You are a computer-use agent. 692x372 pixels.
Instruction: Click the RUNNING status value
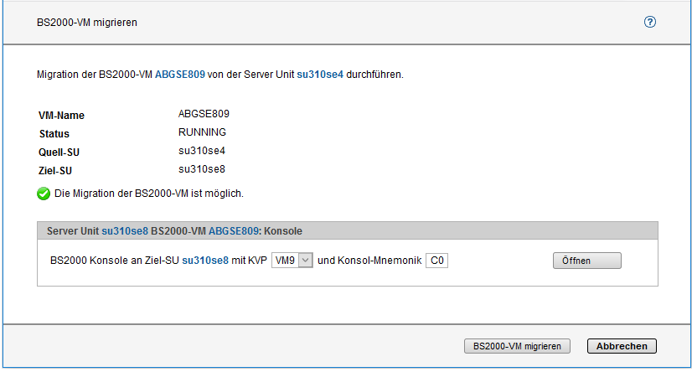pyautogui.click(x=202, y=132)
